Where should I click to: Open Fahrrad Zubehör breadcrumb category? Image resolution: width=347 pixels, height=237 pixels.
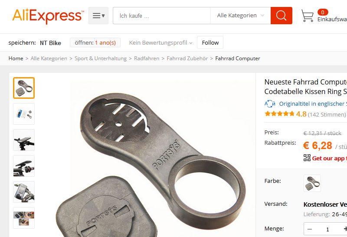[187, 58]
